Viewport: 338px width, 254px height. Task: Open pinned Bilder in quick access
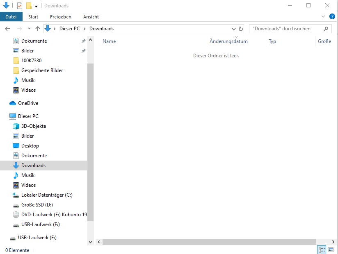[27, 51]
